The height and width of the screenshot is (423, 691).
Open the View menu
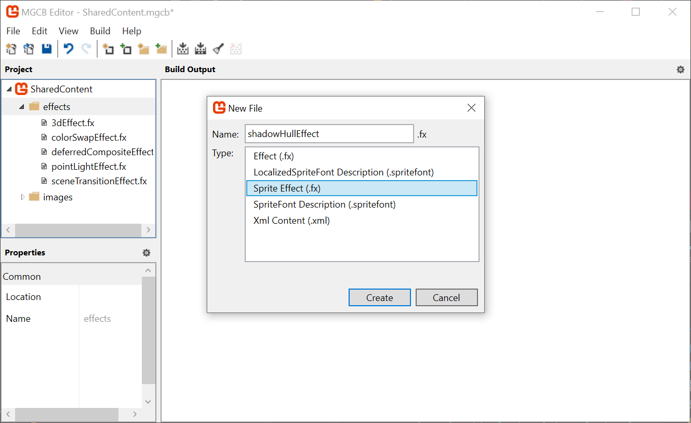[68, 31]
